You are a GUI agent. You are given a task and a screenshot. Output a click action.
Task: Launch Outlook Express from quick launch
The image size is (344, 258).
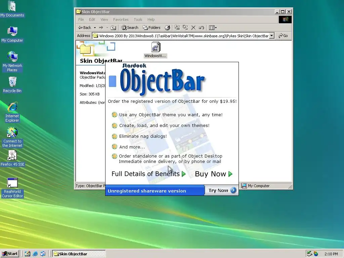coord(43,254)
